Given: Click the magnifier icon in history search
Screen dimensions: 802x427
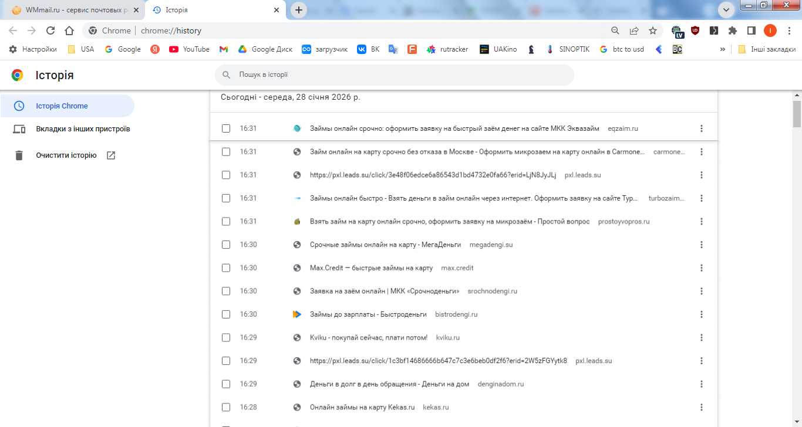Looking at the screenshot, I should click(227, 75).
